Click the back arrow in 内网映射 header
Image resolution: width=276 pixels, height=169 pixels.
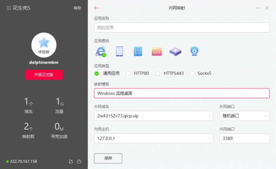click(97, 8)
